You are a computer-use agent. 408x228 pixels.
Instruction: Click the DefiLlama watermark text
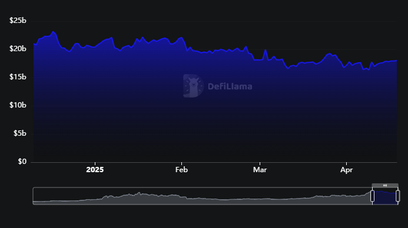coord(230,86)
